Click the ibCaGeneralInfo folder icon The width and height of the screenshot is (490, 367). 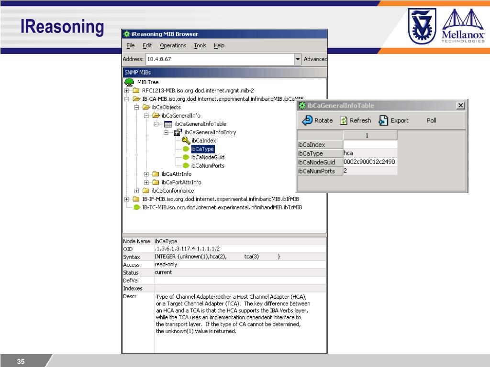(x=156, y=116)
